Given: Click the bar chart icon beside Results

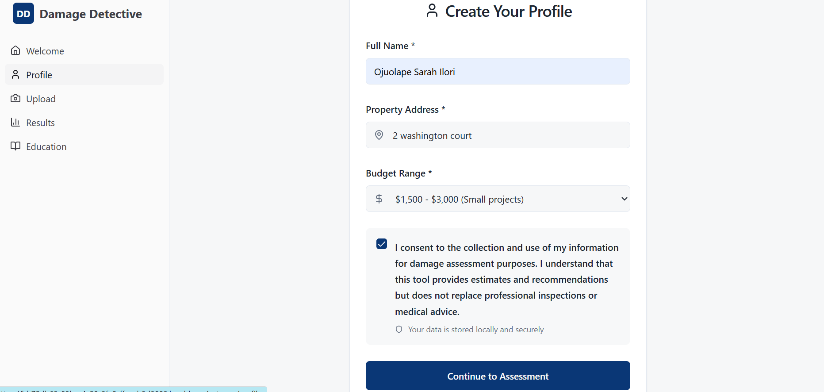Looking at the screenshot, I should [15, 122].
